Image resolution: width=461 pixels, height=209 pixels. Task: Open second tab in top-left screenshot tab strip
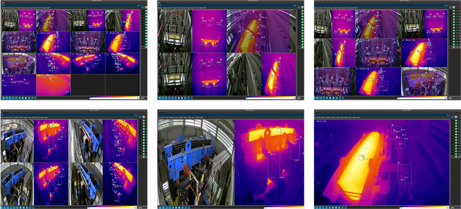tap(8, 8)
